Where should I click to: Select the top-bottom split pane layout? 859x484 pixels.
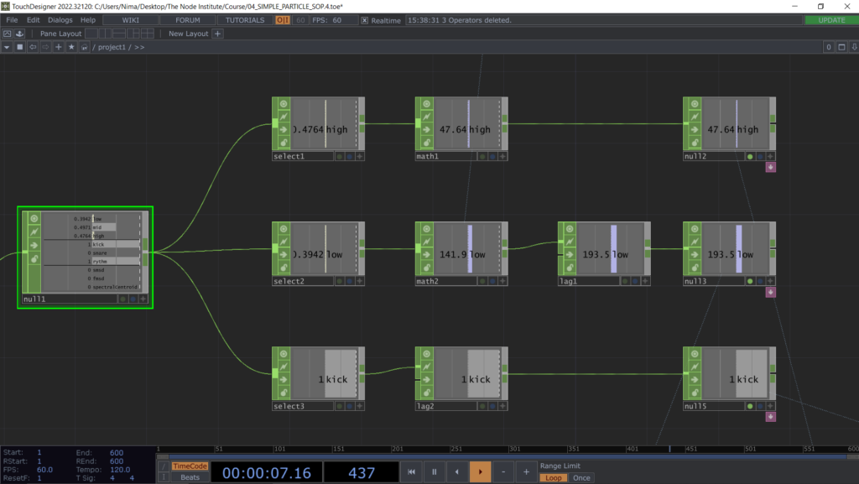[x=119, y=34]
